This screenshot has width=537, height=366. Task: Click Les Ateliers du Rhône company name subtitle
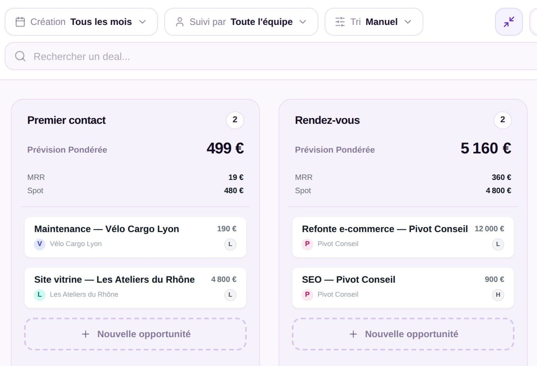point(84,294)
